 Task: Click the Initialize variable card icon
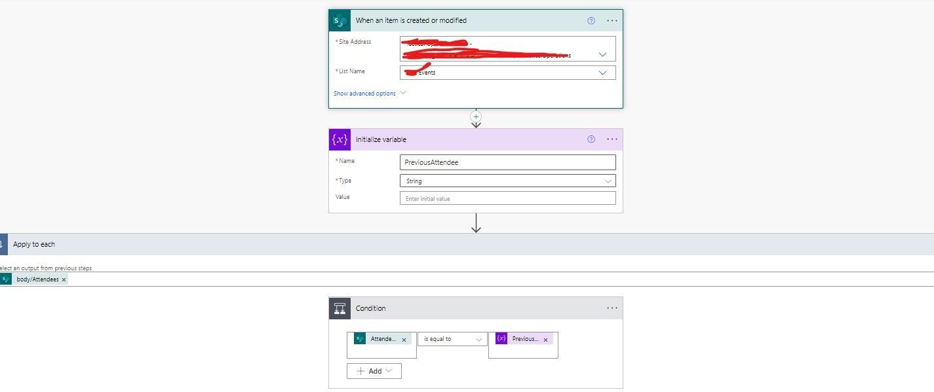click(x=340, y=139)
